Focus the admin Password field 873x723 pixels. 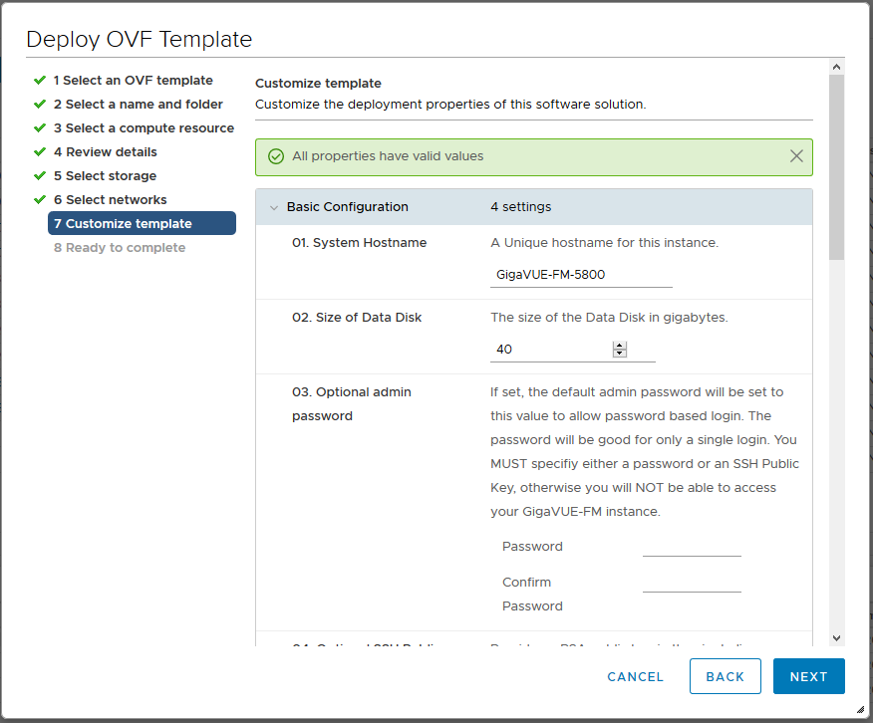click(692, 547)
